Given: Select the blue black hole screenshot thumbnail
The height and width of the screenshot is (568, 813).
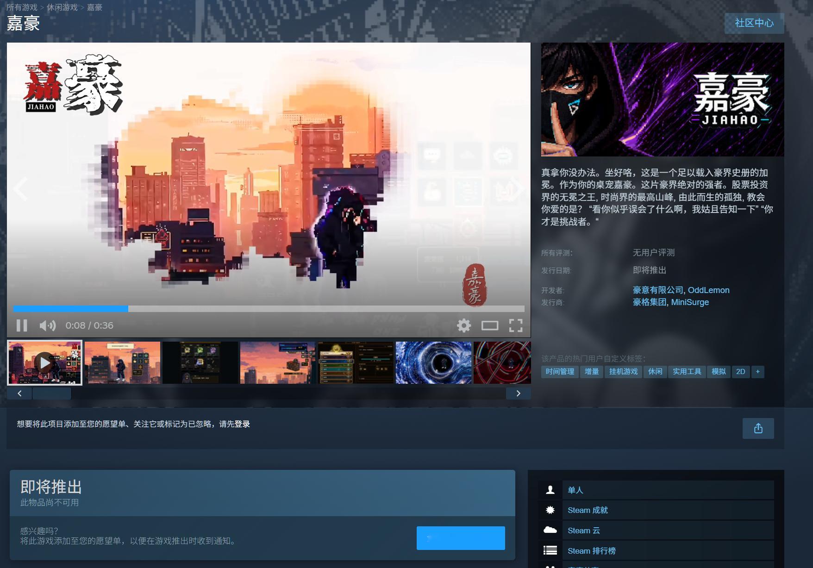Looking at the screenshot, I should coord(433,362).
